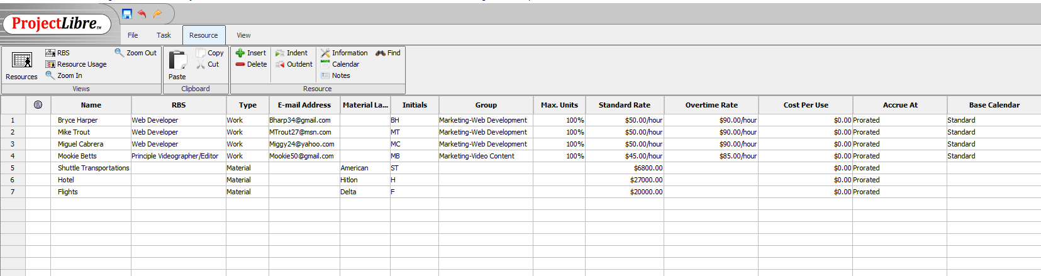1041x276 pixels.
Task: Click Principle Videographer/Editor RBS cell
Action: 179,156
